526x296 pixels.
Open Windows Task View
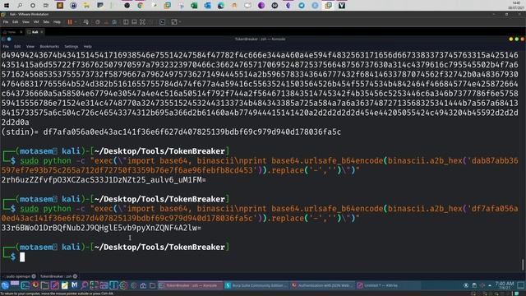click(46, 6)
